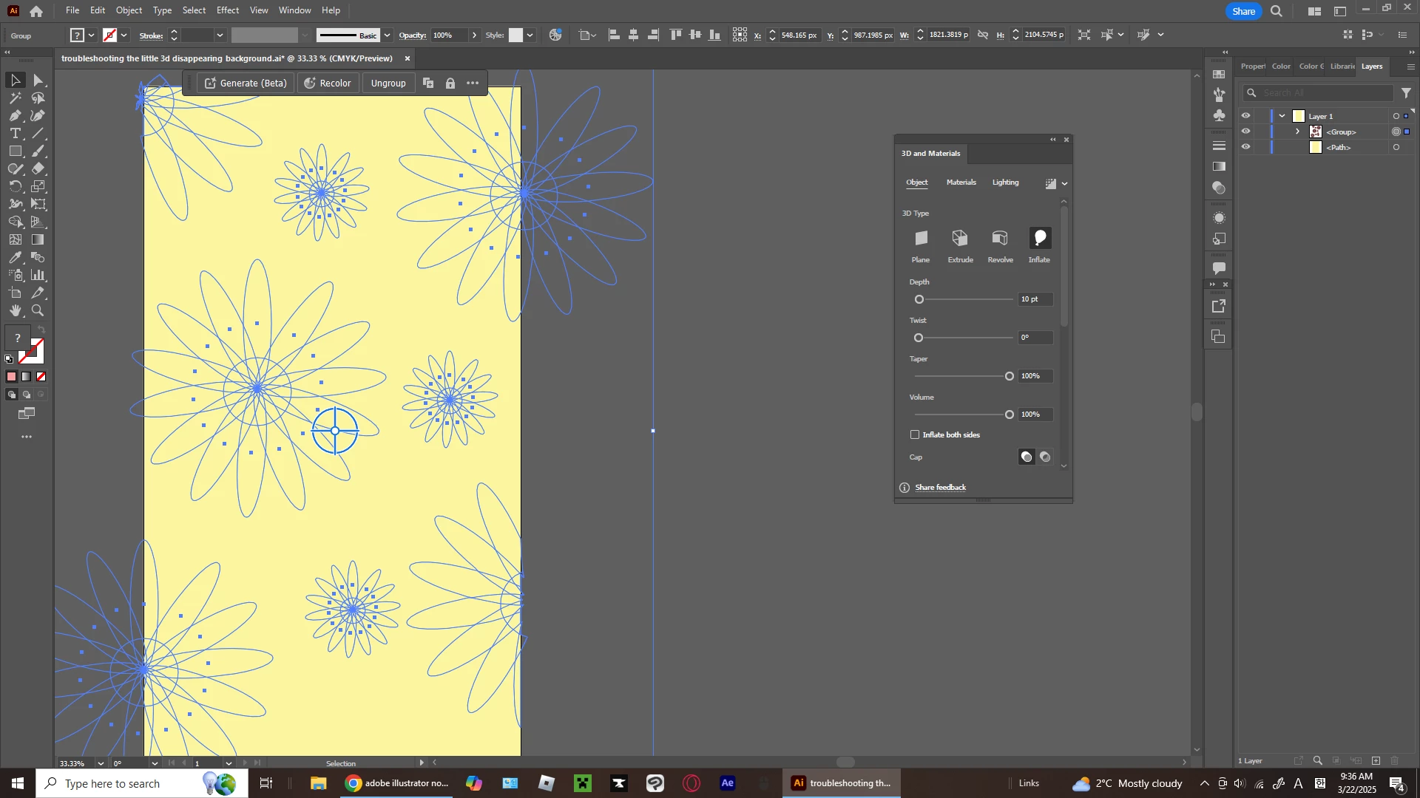
Task: Expand the Group sublayer arrow
Action: pos(1298,132)
